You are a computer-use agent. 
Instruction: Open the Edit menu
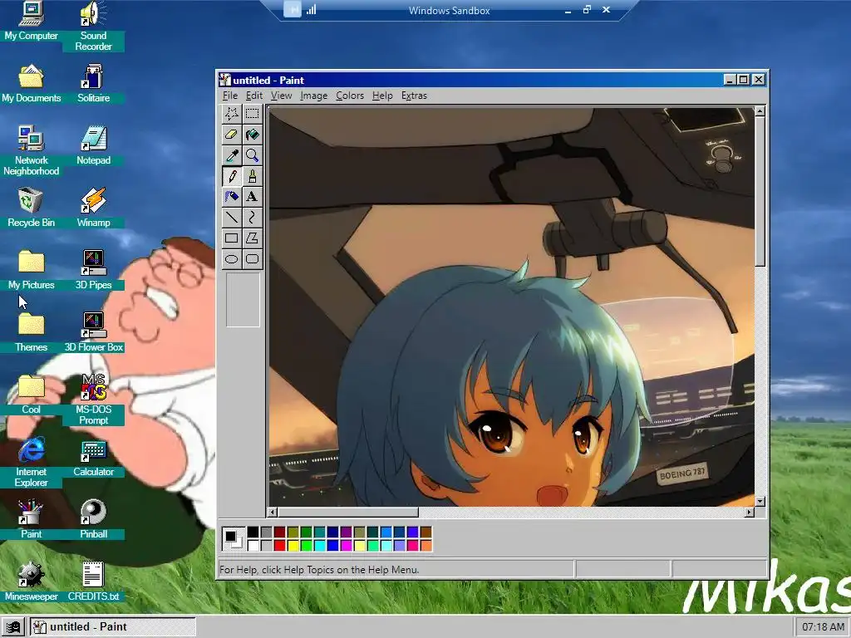[254, 96]
